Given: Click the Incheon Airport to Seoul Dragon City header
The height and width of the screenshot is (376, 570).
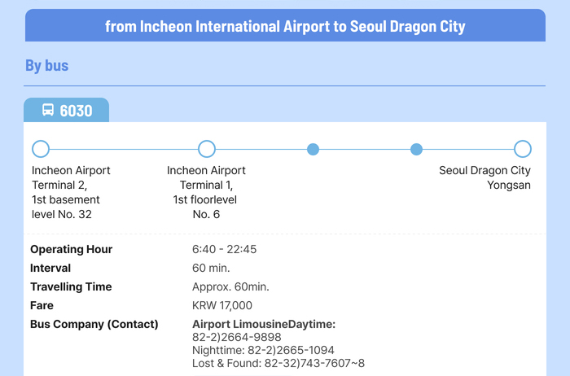Looking at the screenshot, I should 285,26.
